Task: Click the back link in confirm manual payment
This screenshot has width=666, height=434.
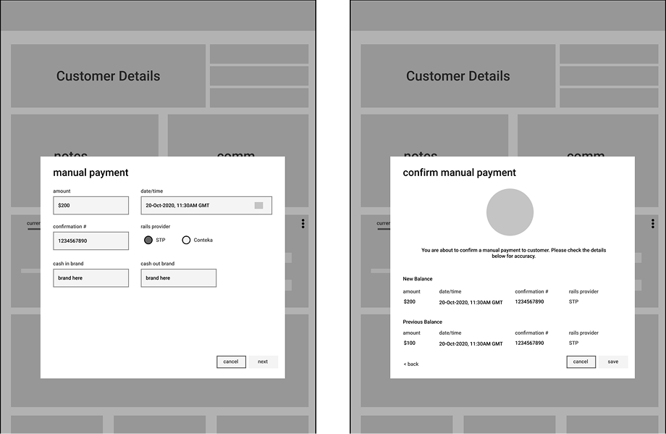Action: tap(411, 364)
